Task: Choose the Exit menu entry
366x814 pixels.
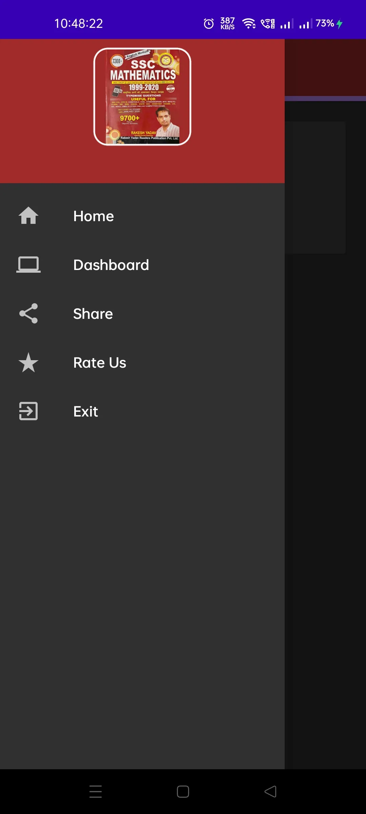Action: pyautogui.click(x=142, y=411)
